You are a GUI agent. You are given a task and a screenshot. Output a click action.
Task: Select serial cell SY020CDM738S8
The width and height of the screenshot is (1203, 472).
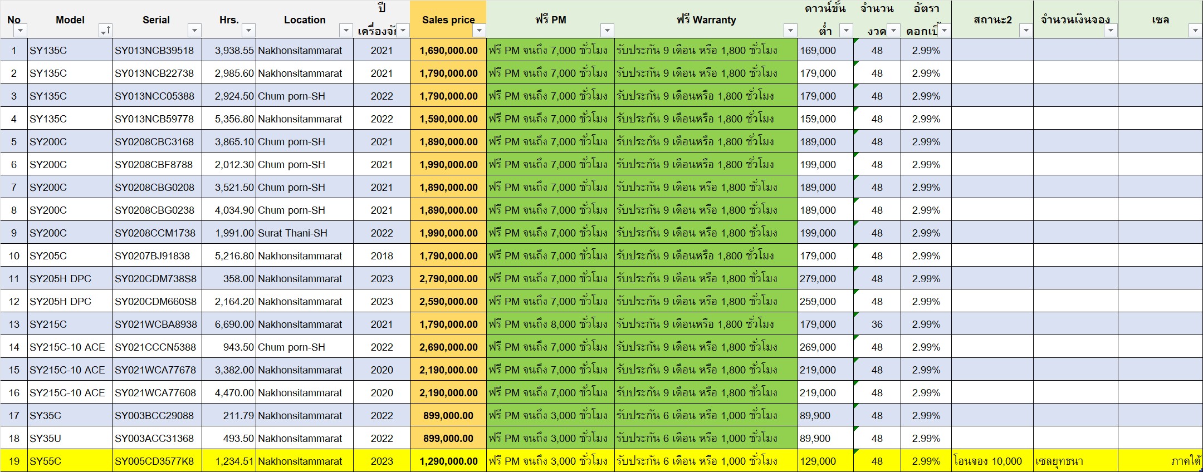pyautogui.click(x=157, y=278)
